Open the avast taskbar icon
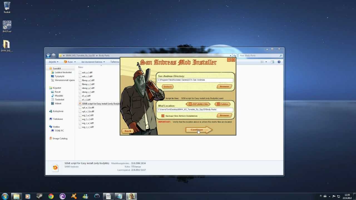Viewport: 356px width, 200px height. click(x=74, y=196)
